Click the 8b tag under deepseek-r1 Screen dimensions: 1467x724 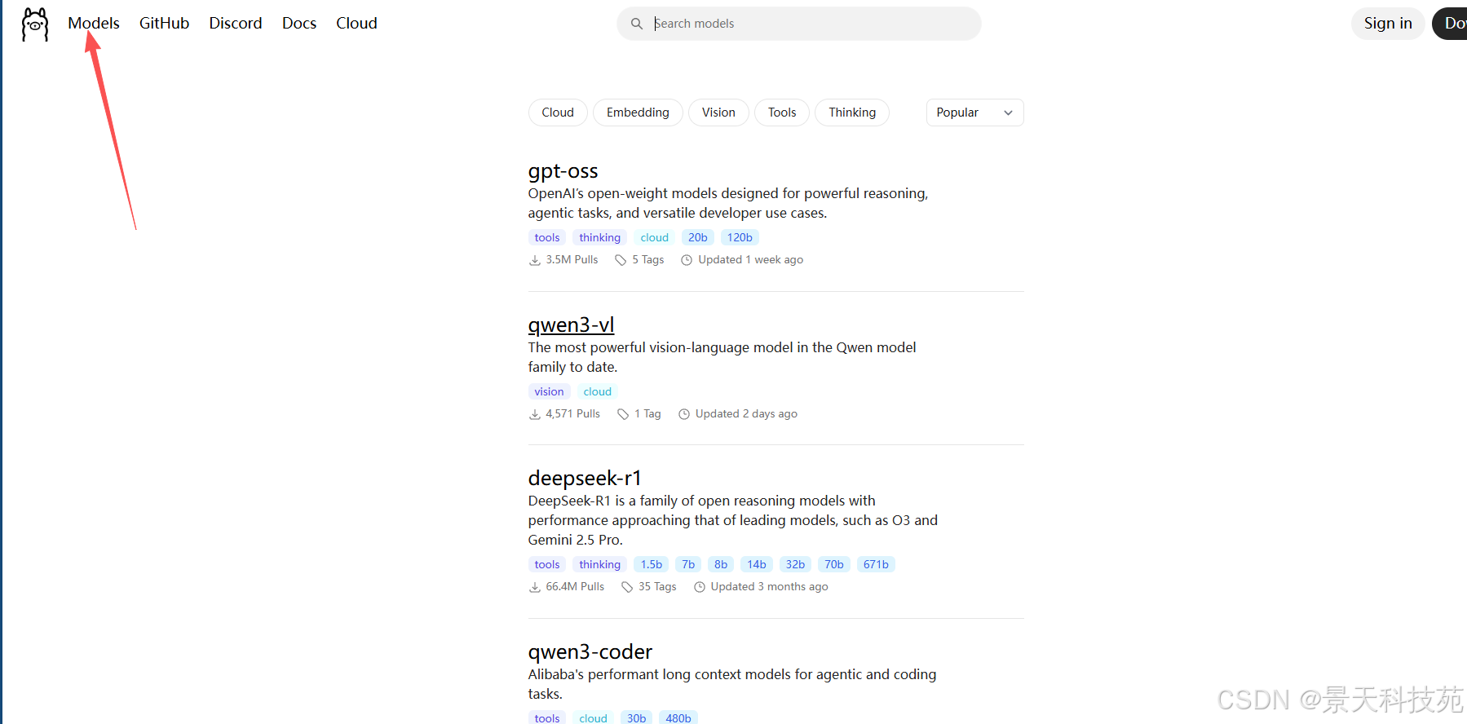pos(721,564)
